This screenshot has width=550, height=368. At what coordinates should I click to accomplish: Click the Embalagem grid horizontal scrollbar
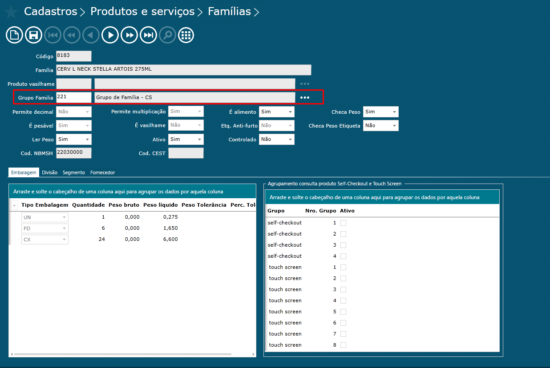pos(123,354)
